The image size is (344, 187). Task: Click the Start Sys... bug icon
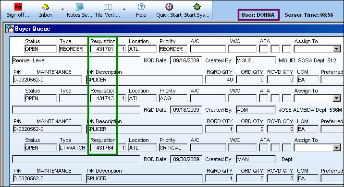tap(197, 7)
